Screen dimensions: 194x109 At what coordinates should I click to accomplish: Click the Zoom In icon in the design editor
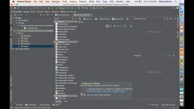point(115,26)
